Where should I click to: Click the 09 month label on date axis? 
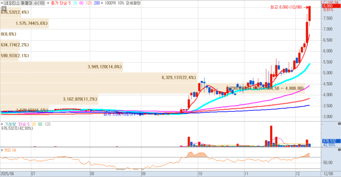[x=143, y=174]
